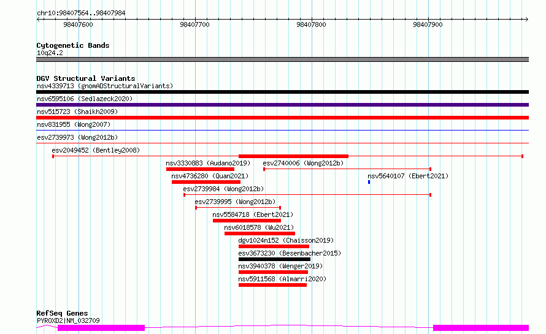Open dgv1024n152 (Chaisson2019) variant label
The width and height of the screenshot is (546, 334).
tap(286, 240)
